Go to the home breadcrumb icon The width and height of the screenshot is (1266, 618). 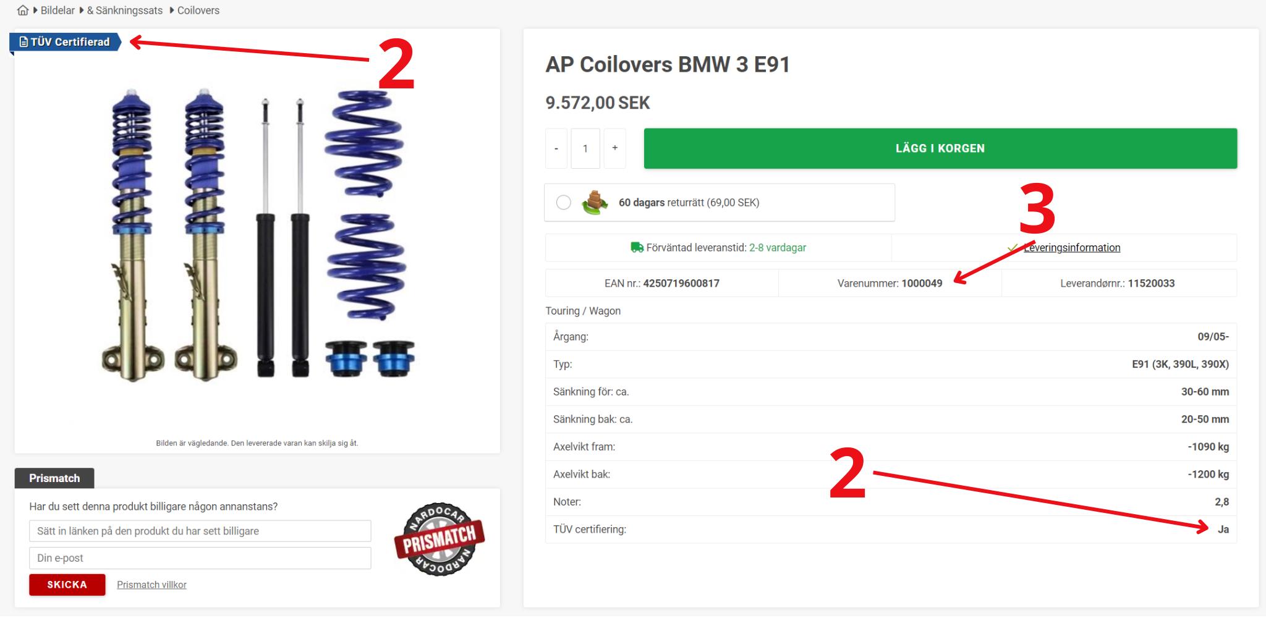point(23,11)
